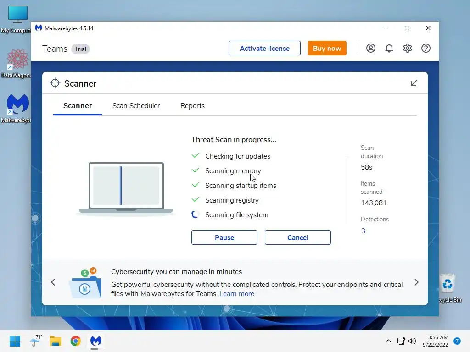Click checkmark beside Checking for updates
The width and height of the screenshot is (470, 352).
(195, 156)
